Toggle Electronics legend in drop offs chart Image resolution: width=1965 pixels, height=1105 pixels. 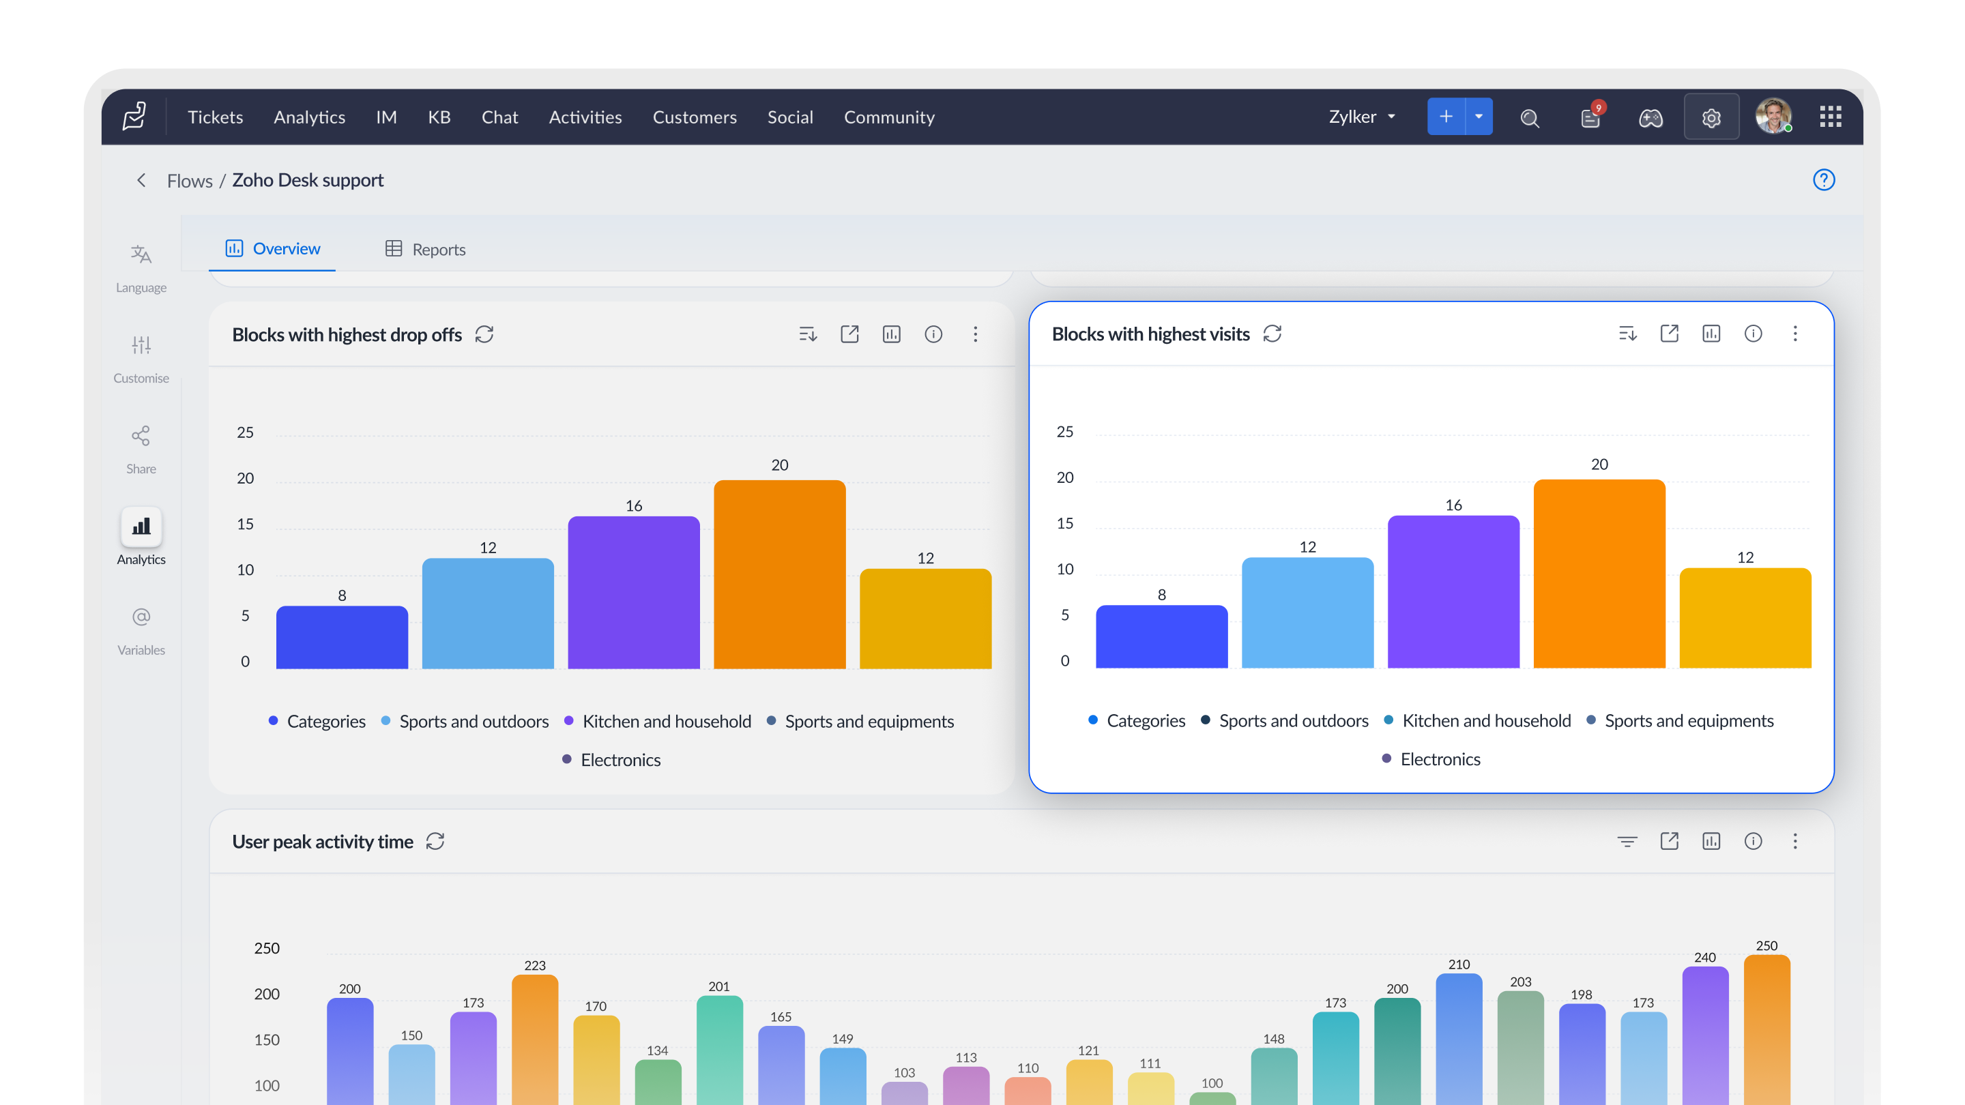(x=612, y=761)
